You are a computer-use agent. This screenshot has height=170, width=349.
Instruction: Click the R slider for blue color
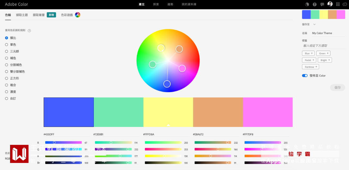tap(64, 142)
